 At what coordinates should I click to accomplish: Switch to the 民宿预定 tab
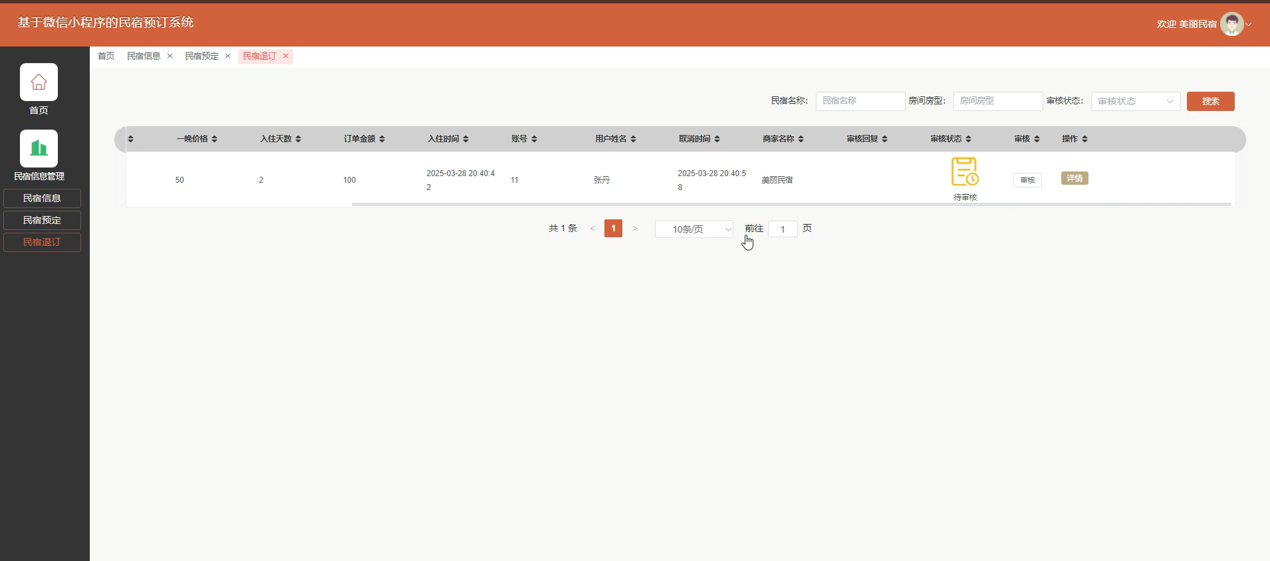[x=201, y=56]
